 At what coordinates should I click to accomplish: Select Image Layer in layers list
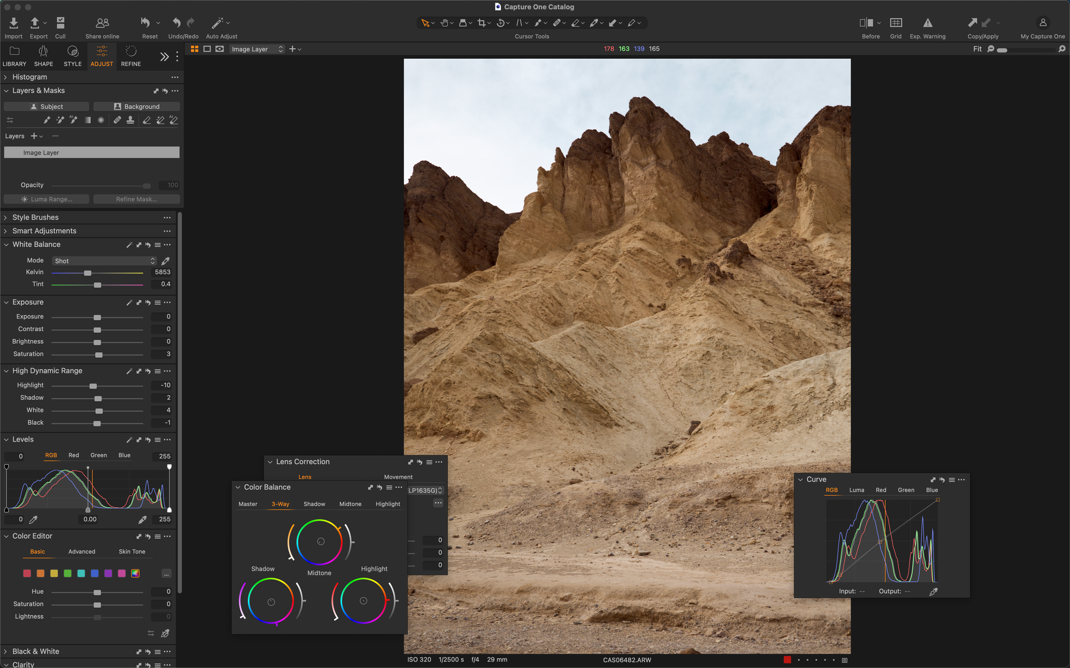tap(91, 152)
